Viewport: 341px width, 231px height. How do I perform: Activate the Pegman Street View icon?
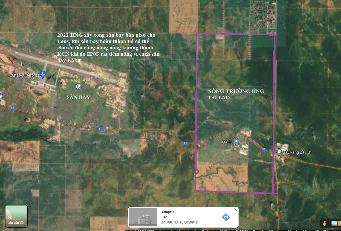(x=325, y=223)
